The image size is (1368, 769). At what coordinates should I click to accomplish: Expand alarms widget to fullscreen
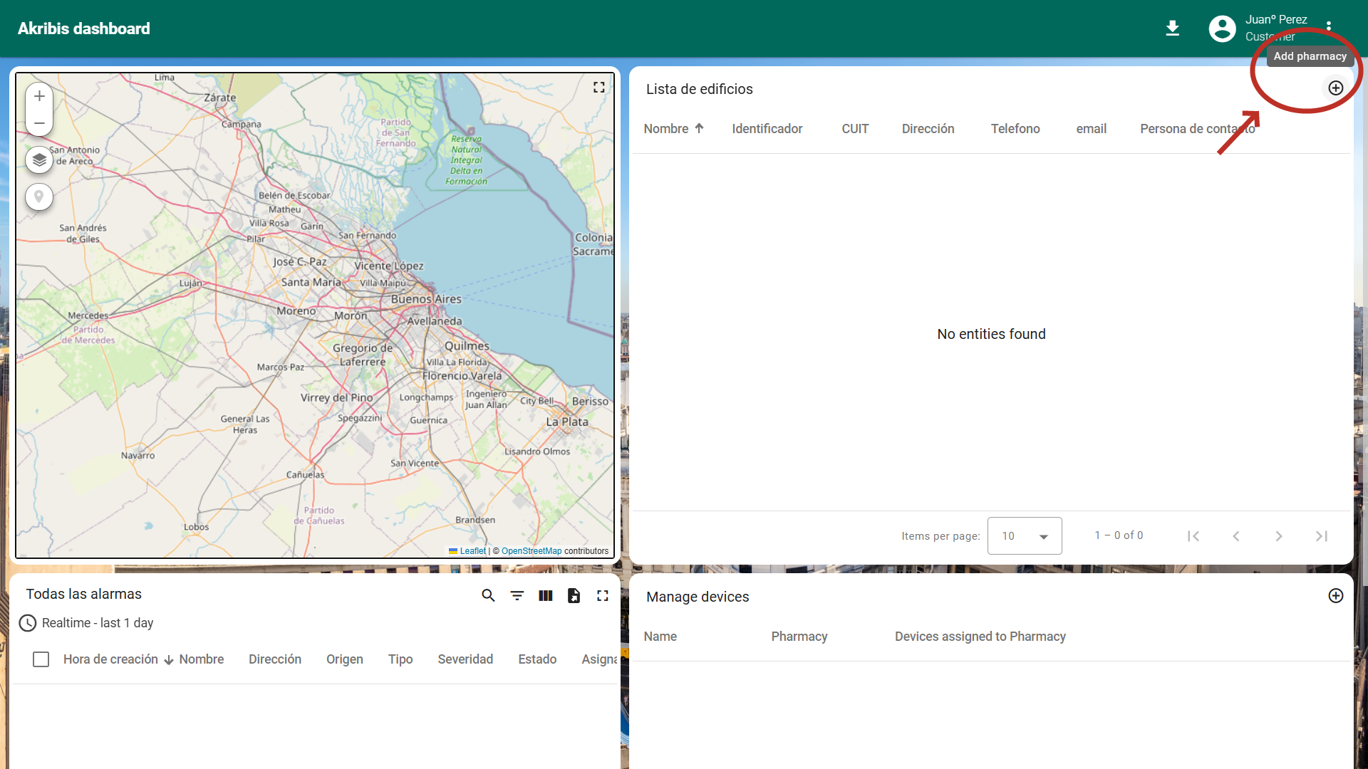tap(603, 596)
